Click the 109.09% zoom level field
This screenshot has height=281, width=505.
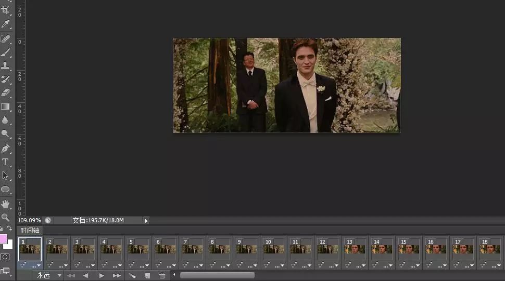coord(29,220)
